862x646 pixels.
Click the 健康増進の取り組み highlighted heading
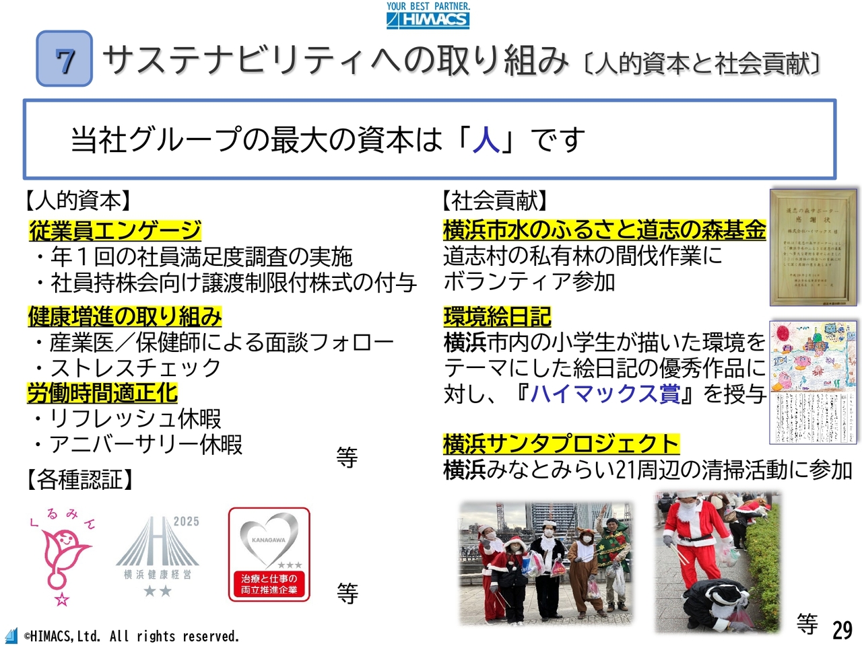point(125,316)
